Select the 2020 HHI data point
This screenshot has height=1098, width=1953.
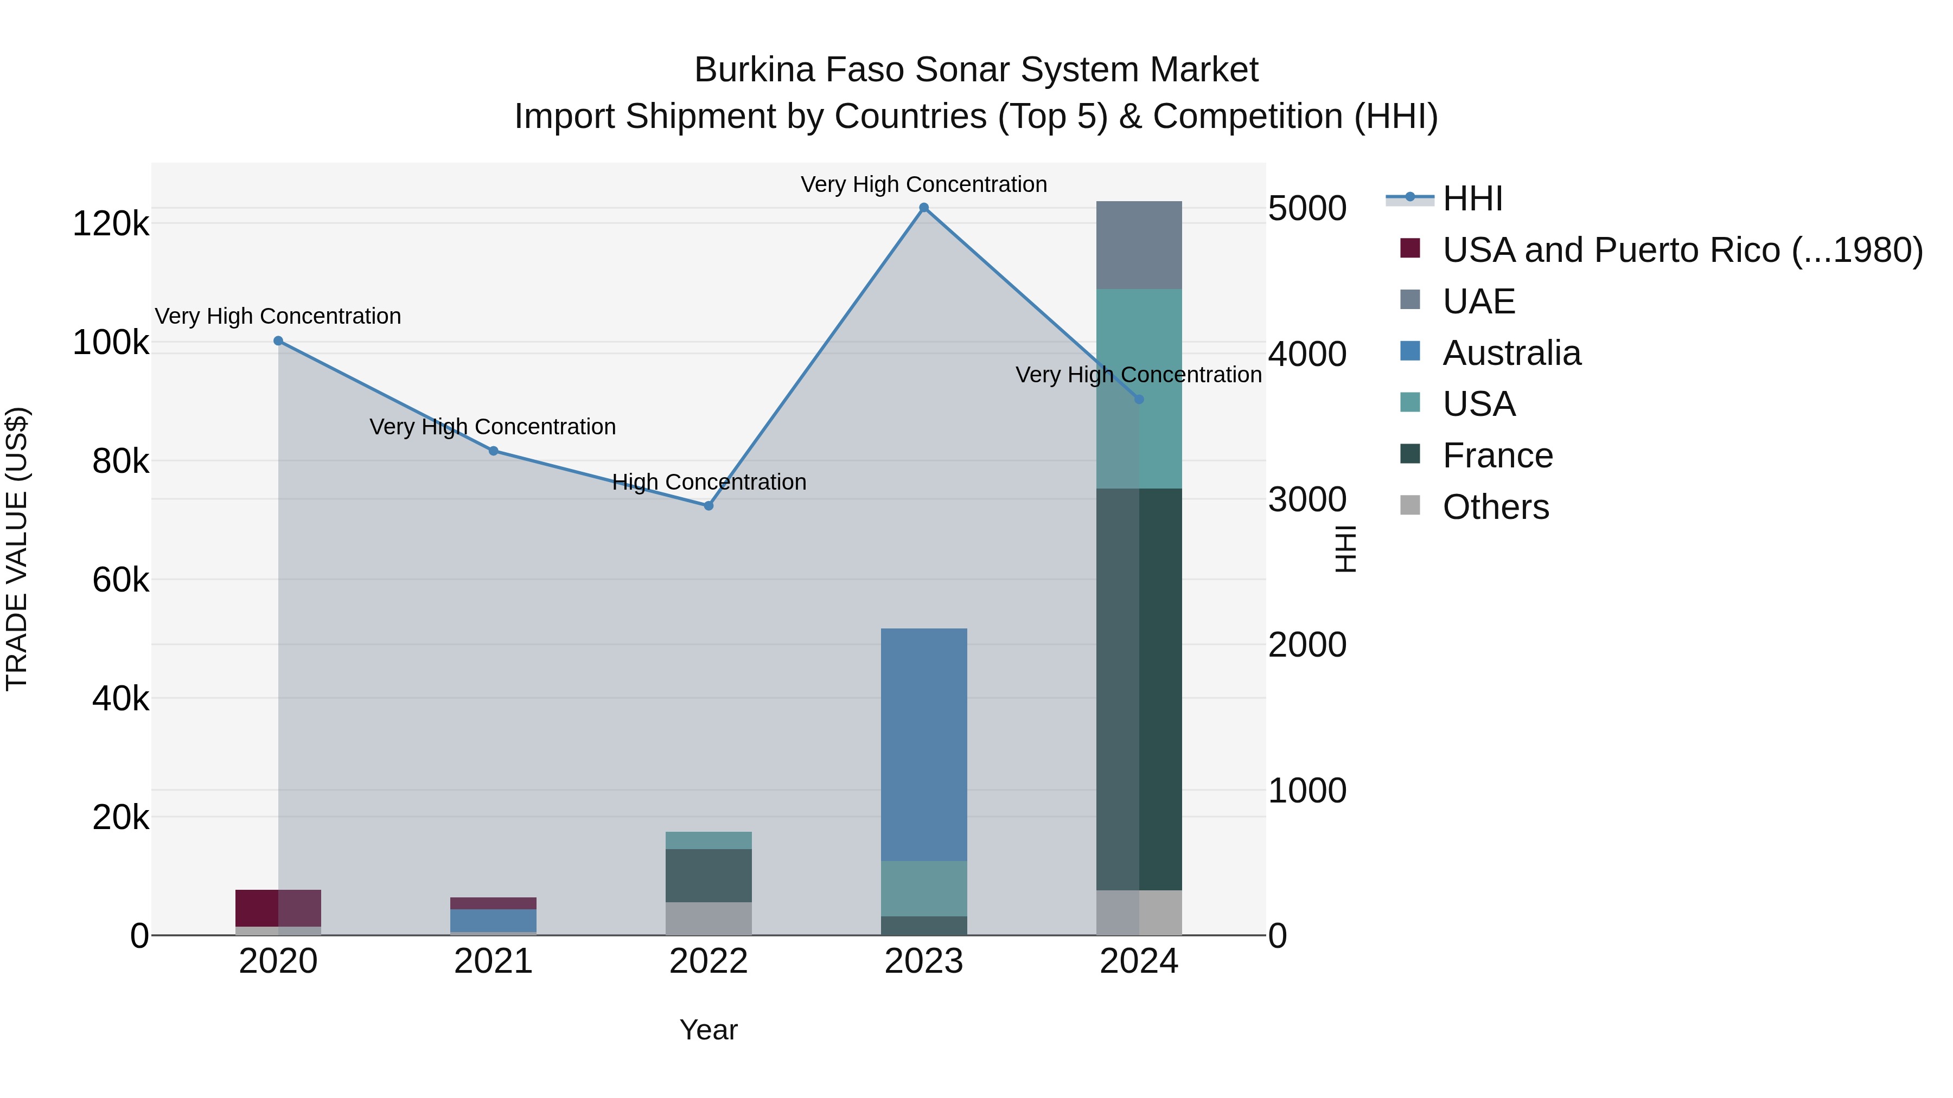[x=278, y=341]
